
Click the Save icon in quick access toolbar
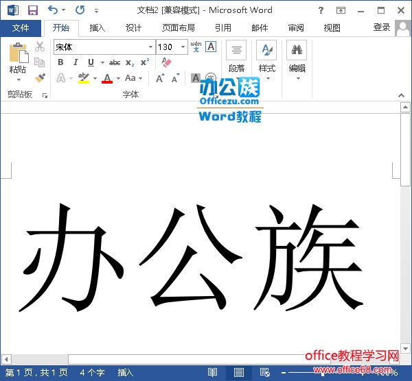pyautogui.click(x=33, y=10)
